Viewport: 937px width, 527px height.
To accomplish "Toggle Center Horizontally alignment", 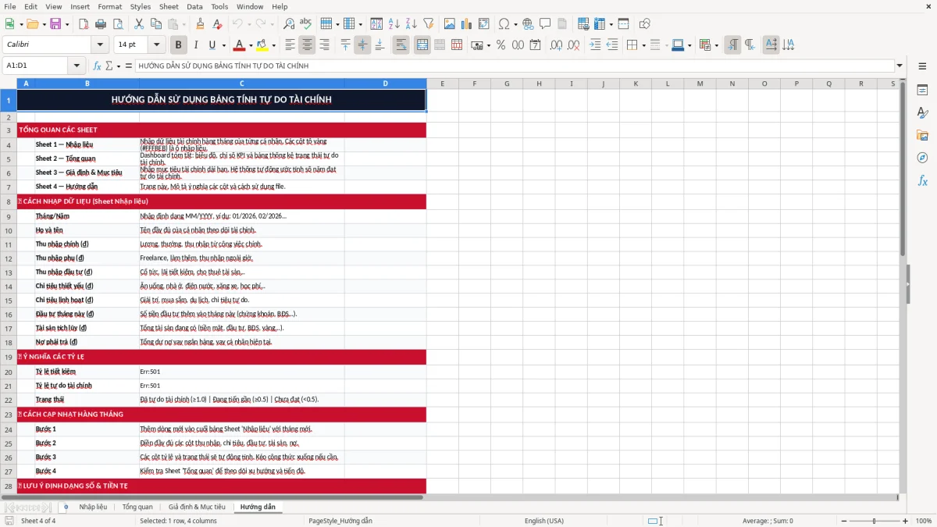I will pos(307,45).
